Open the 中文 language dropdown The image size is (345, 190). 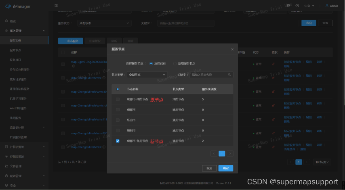pos(309,6)
